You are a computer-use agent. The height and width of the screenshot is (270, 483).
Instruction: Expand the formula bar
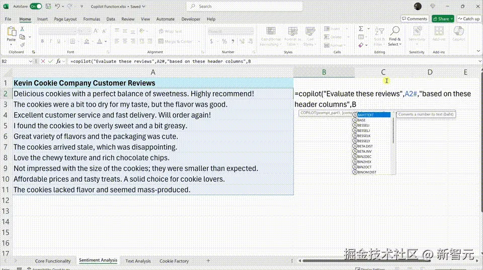479,61
